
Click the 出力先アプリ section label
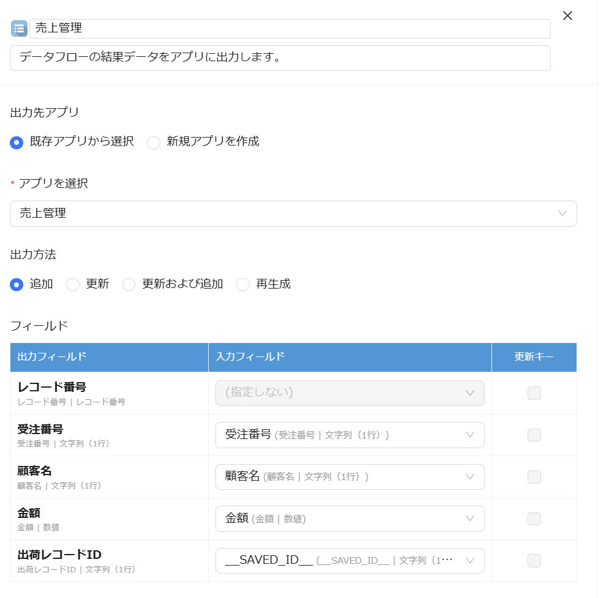[45, 113]
